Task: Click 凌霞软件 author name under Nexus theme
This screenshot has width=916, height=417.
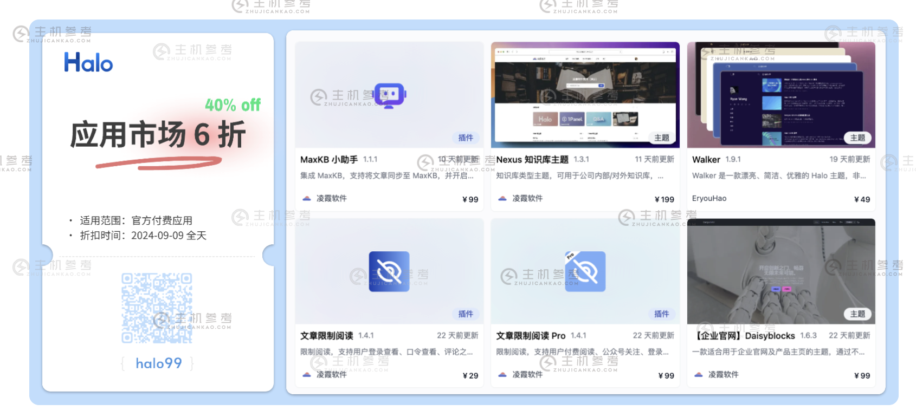Action: (x=527, y=198)
